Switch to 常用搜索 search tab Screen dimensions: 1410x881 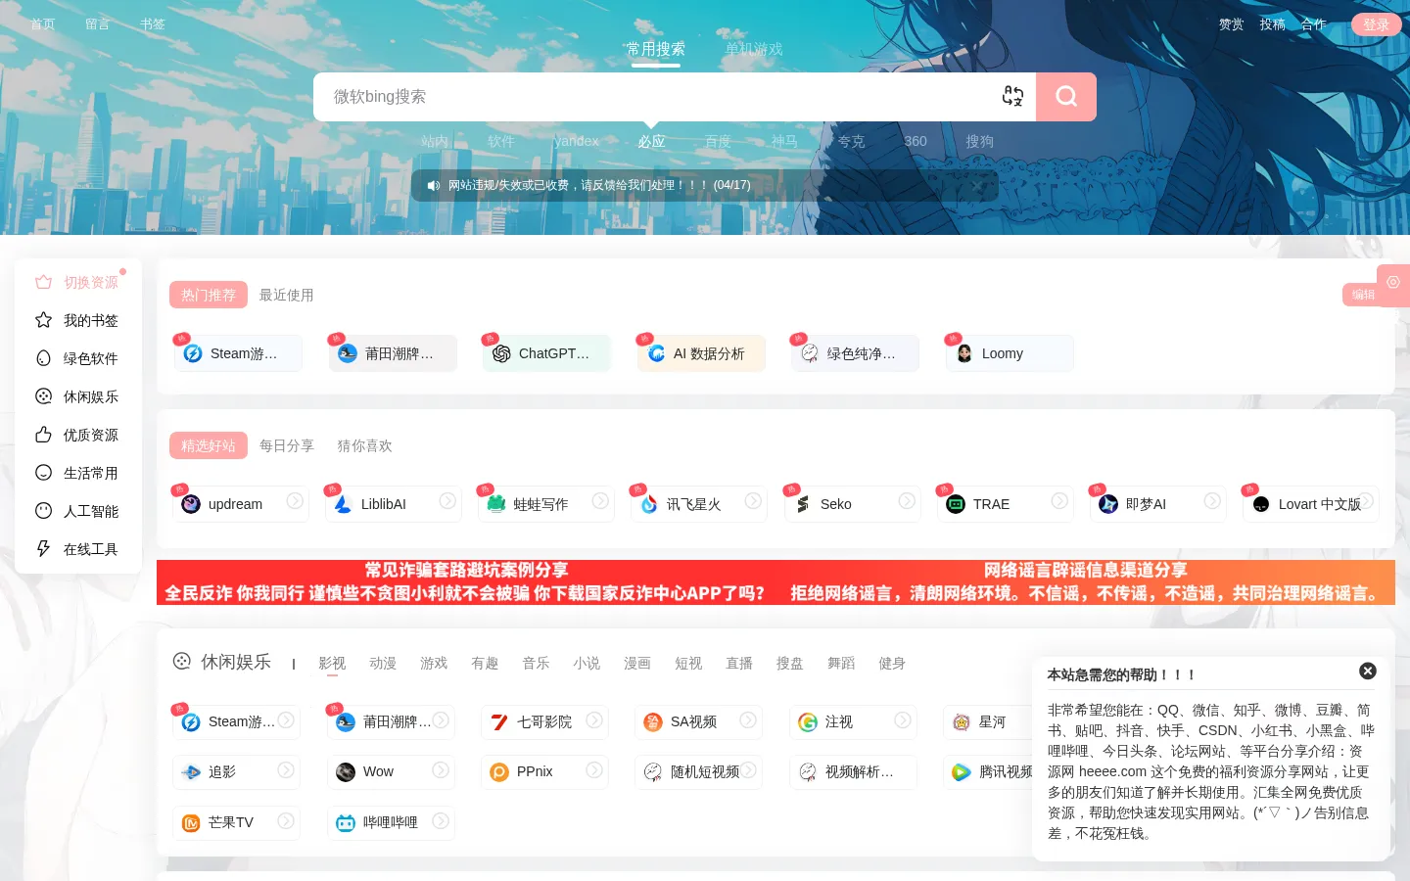click(656, 49)
